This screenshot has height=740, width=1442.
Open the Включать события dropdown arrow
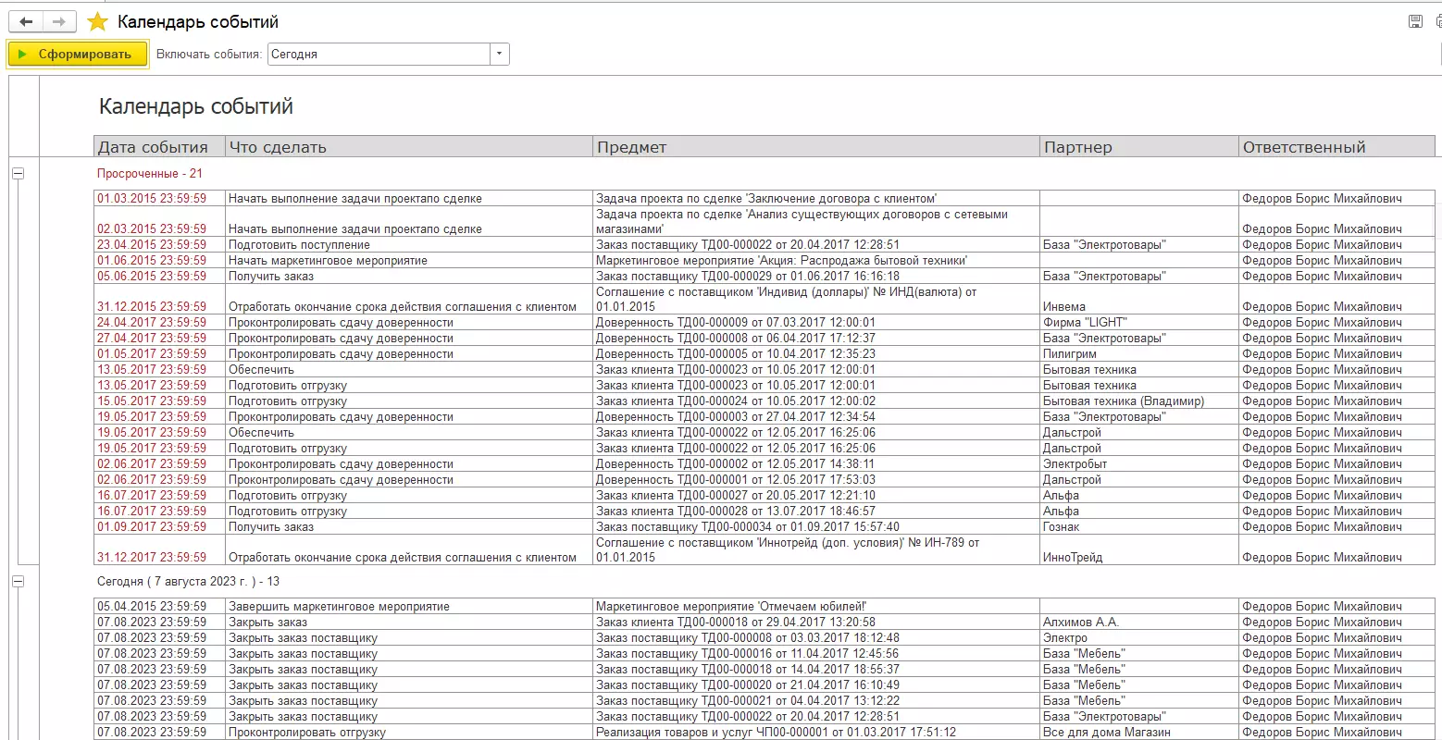click(500, 54)
